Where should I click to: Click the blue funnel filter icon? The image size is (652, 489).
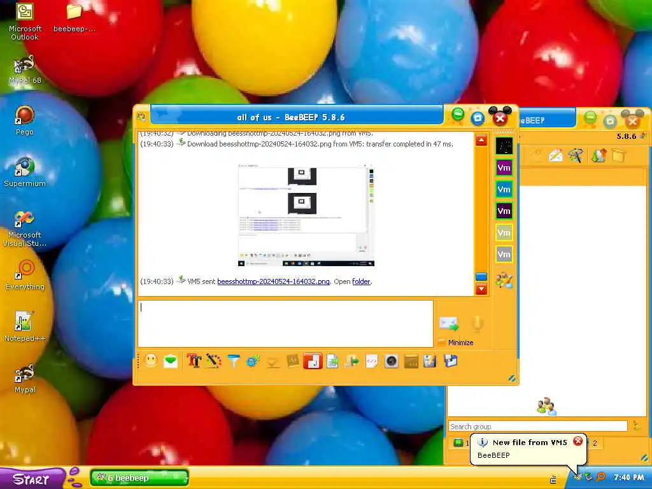(234, 361)
